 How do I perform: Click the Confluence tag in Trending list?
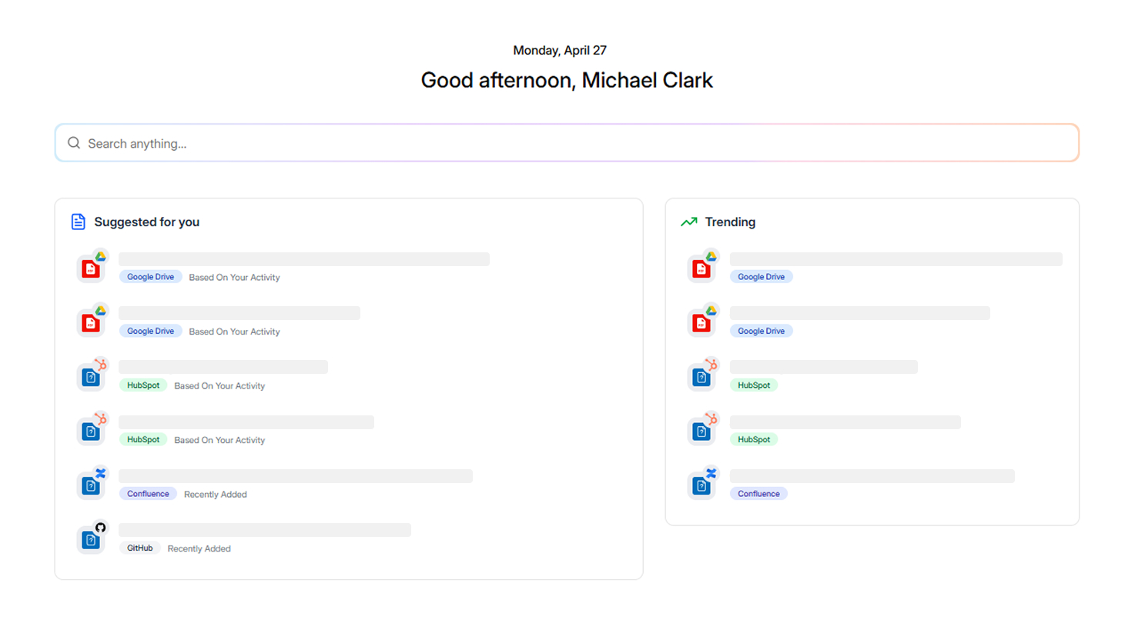(758, 494)
